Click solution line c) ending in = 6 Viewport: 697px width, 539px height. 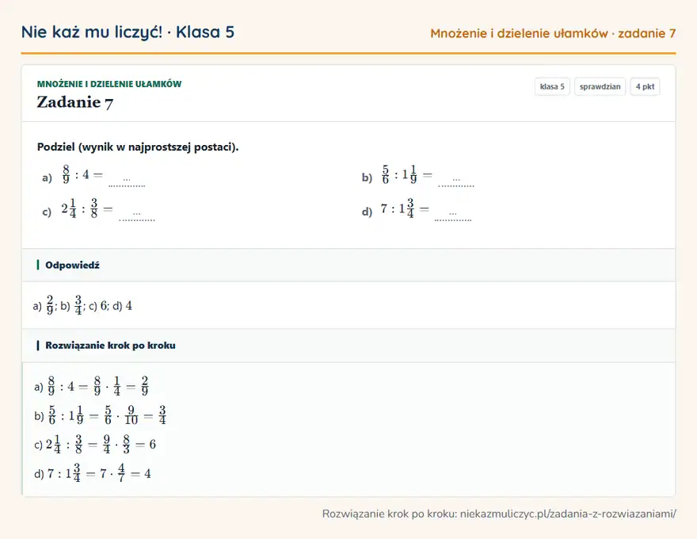[95, 444]
